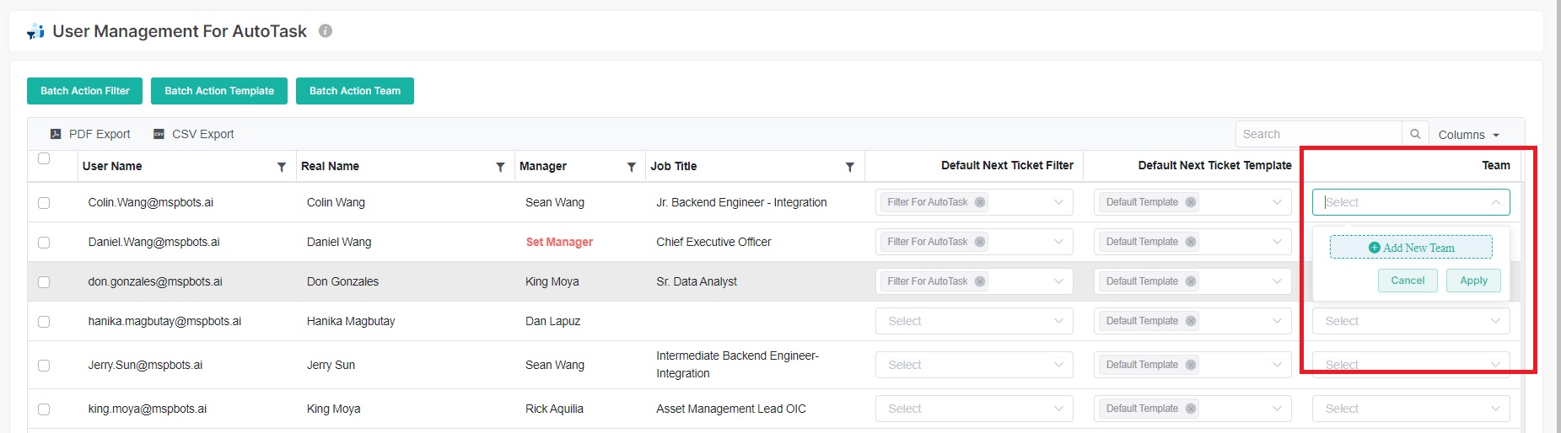Click the info icon beside the page title

[x=326, y=31]
